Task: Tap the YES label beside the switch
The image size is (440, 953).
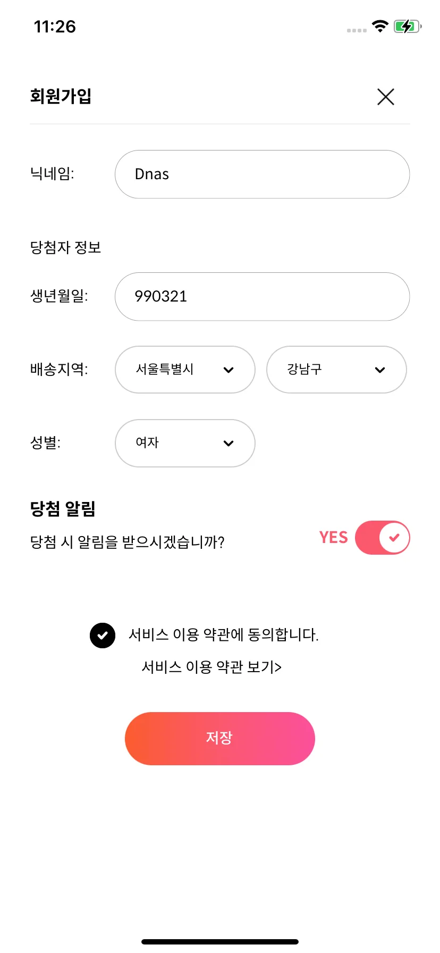Action: (333, 538)
